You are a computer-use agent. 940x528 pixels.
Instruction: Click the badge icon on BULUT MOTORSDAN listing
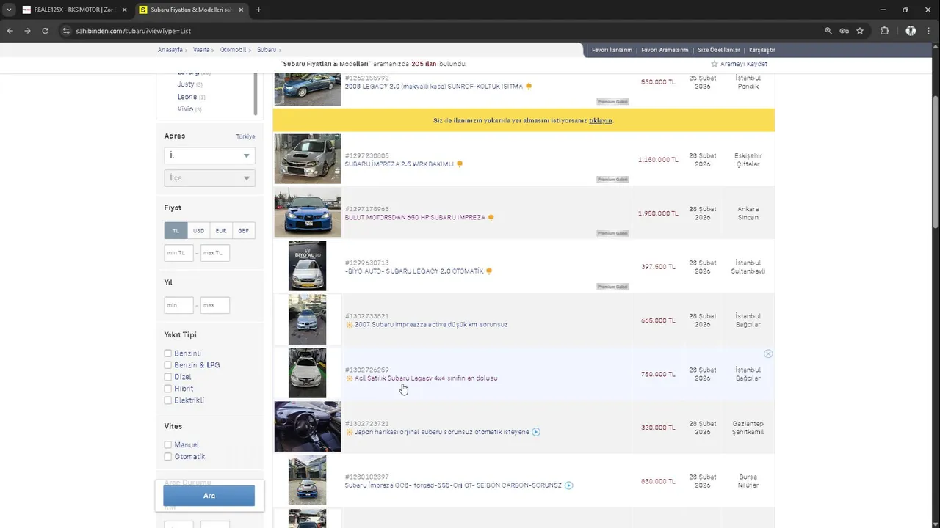point(491,218)
